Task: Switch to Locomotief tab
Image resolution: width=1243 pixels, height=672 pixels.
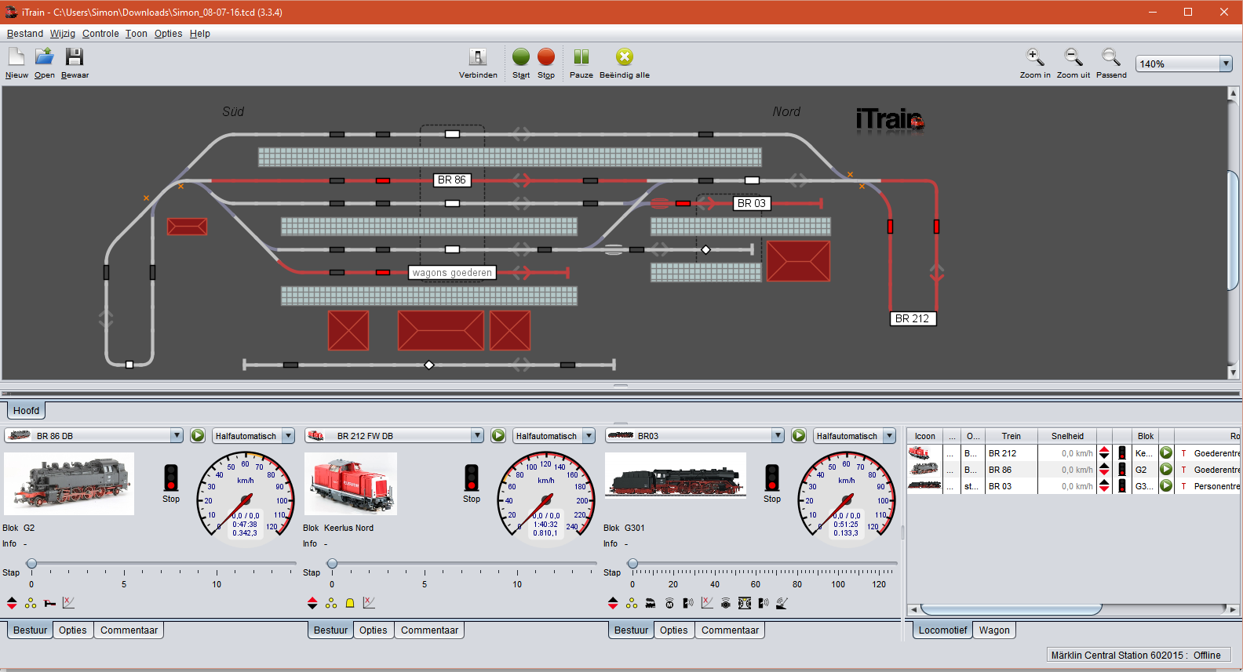Action: pos(943,630)
